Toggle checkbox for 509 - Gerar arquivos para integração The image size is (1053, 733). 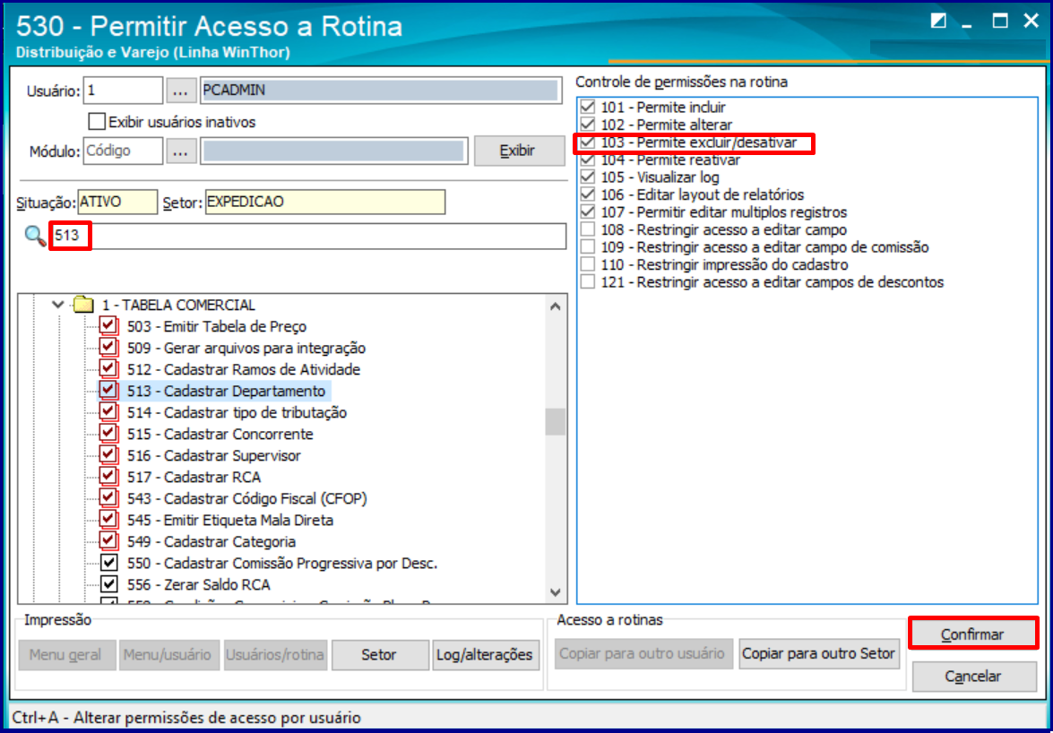(108, 349)
